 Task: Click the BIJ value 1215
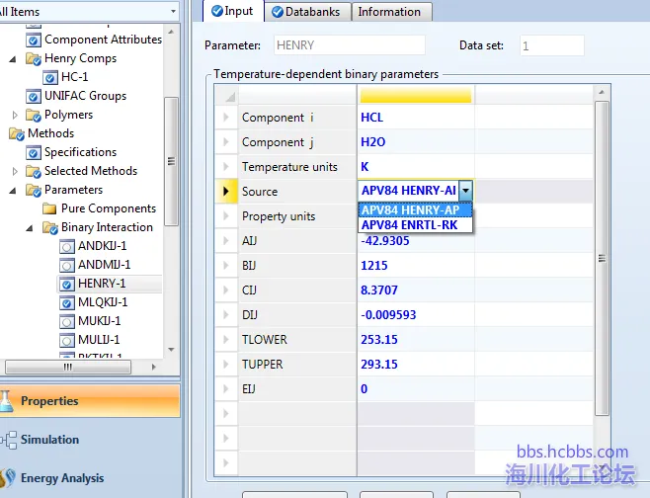click(x=416, y=266)
